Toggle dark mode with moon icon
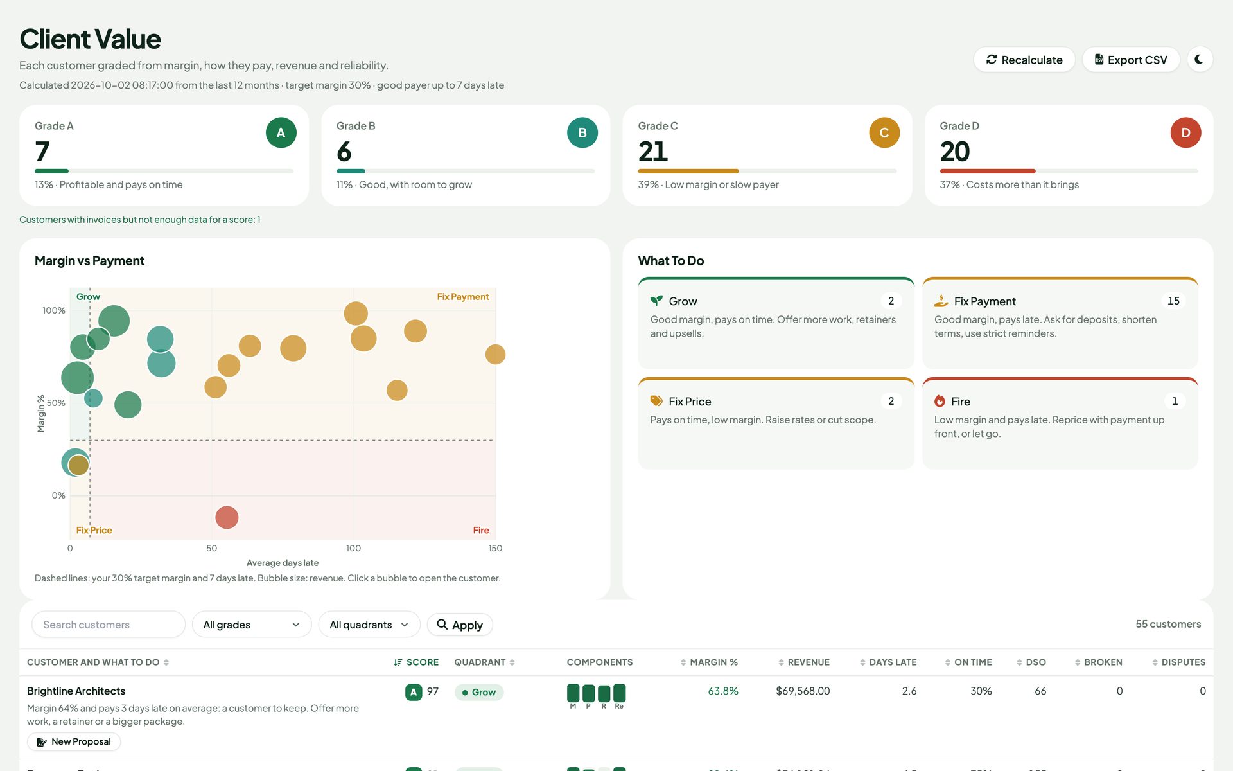The width and height of the screenshot is (1233, 771). click(x=1199, y=59)
